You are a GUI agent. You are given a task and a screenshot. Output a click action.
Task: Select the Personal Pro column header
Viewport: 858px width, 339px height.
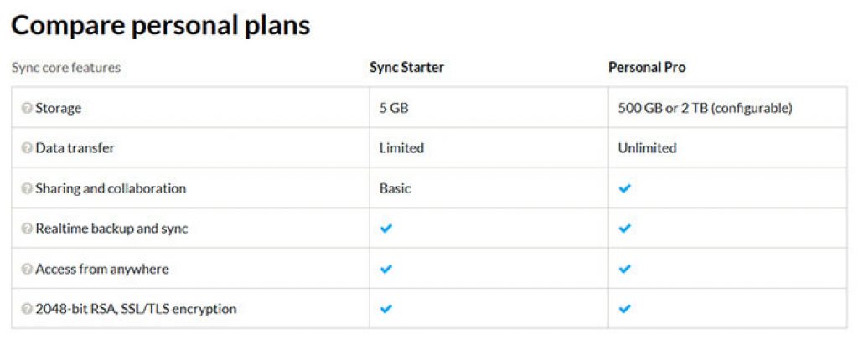click(647, 68)
